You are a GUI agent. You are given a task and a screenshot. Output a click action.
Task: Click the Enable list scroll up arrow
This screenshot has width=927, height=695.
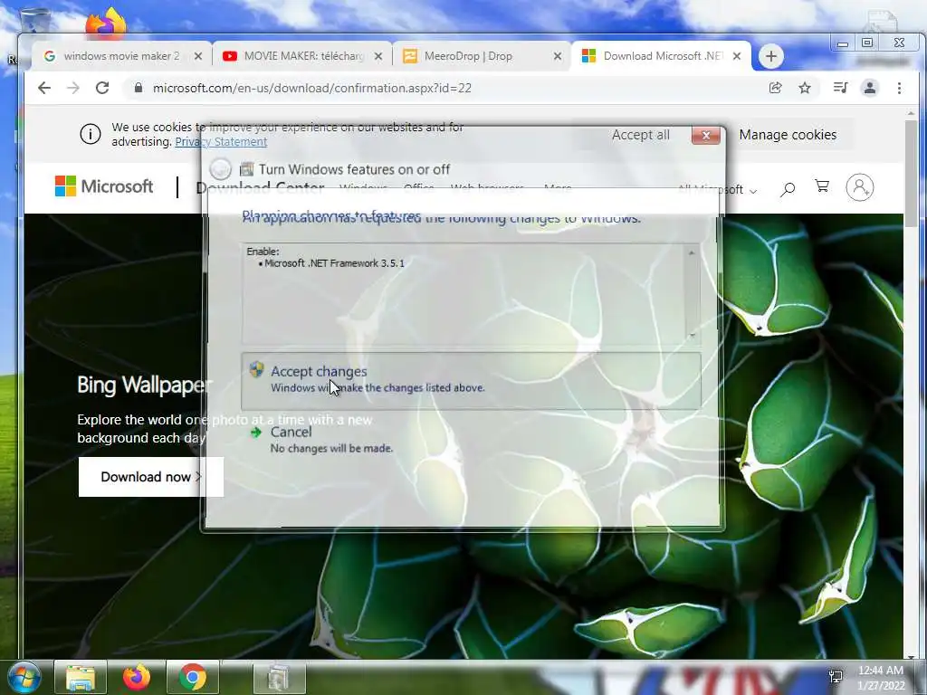(691, 253)
